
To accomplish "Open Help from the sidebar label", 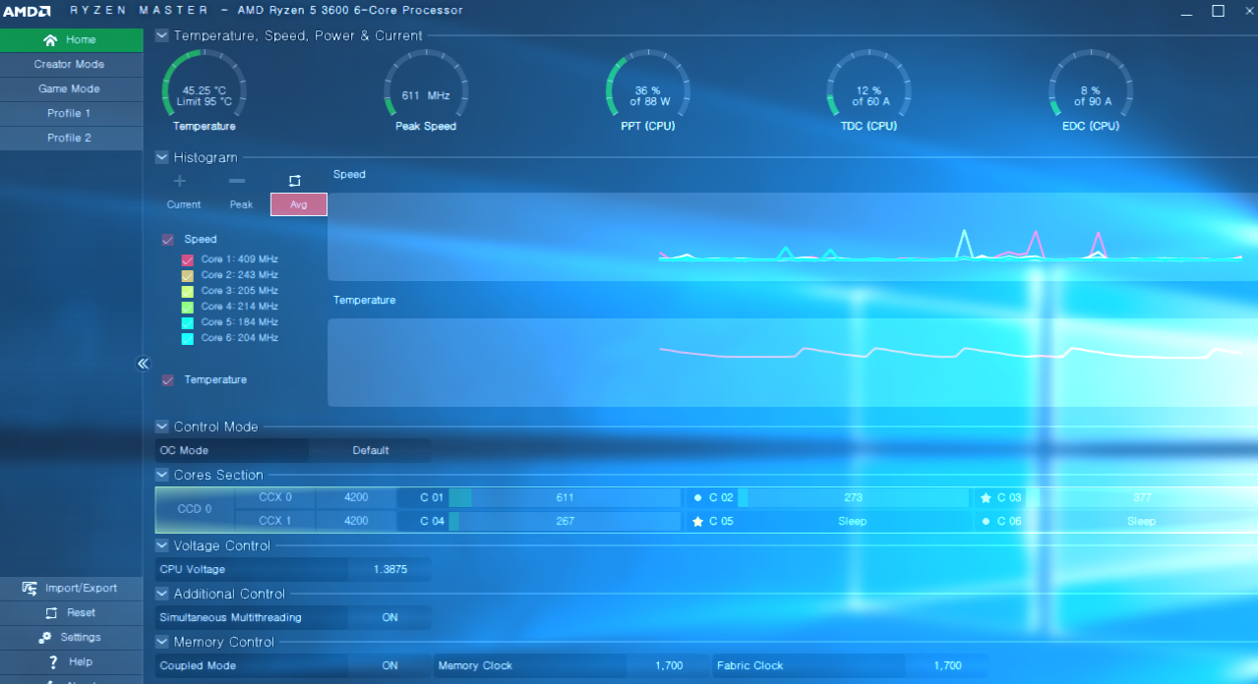I will tap(81, 662).
